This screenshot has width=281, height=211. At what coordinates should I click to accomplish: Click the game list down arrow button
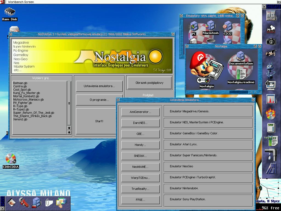[x=69, y=132]
